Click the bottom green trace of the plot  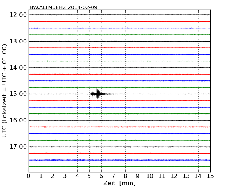pos(119,167)
